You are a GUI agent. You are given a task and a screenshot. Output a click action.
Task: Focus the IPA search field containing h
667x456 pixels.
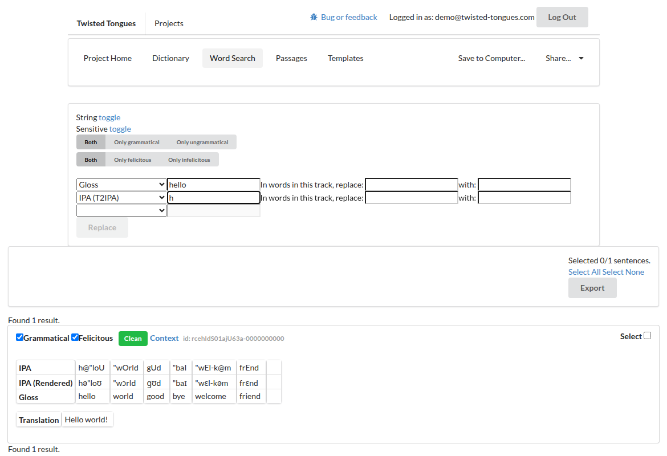coord(214,198)
